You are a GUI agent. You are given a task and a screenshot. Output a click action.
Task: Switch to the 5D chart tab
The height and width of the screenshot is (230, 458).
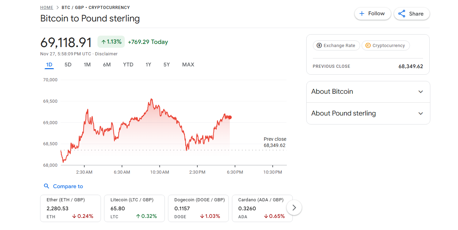pos(68,65)
